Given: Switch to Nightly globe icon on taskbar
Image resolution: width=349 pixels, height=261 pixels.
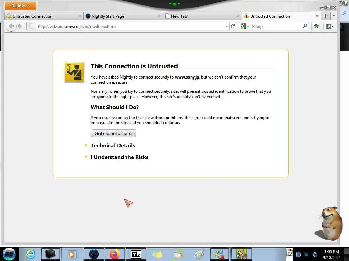Looking at the screenshot, I should 94,254.
